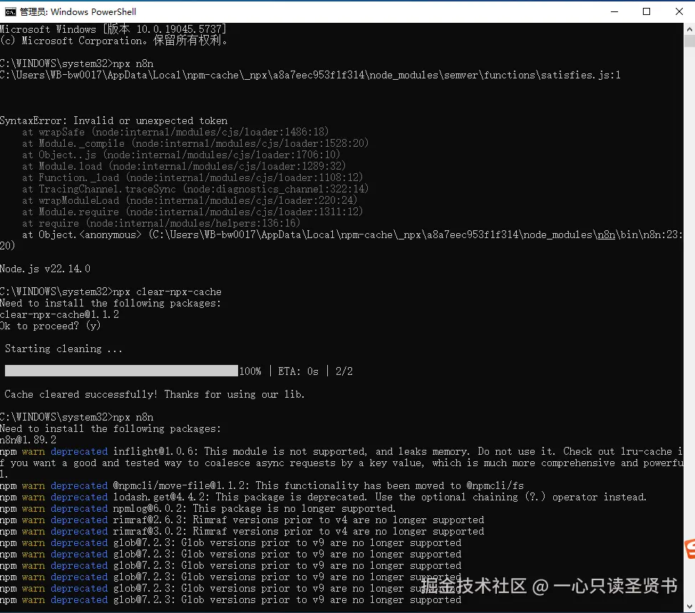This screenshot has height=613, width=695.
Task: Click the 'Starting cleaning ...' line
Action: click(63, 349)
